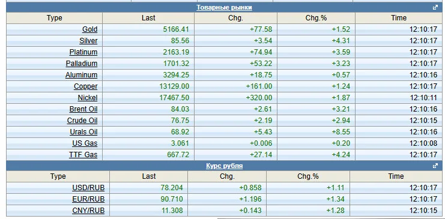Open the Gold quote link
Image resolution: width=445 pixels, height=219 pixels.
point(89,29)
